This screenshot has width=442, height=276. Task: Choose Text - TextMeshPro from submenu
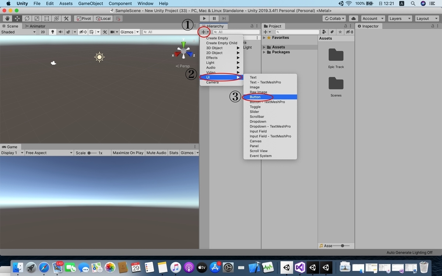pos(270,82)
